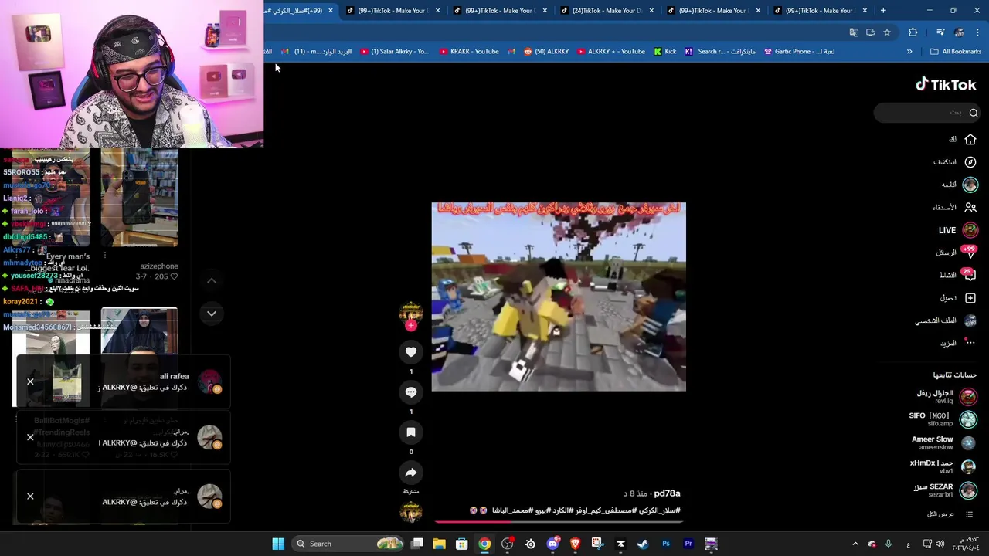Open followed account SEZAR sezar1x1
Image resolution: width=989 pixels, height=556 pixels.
[945, 490]
